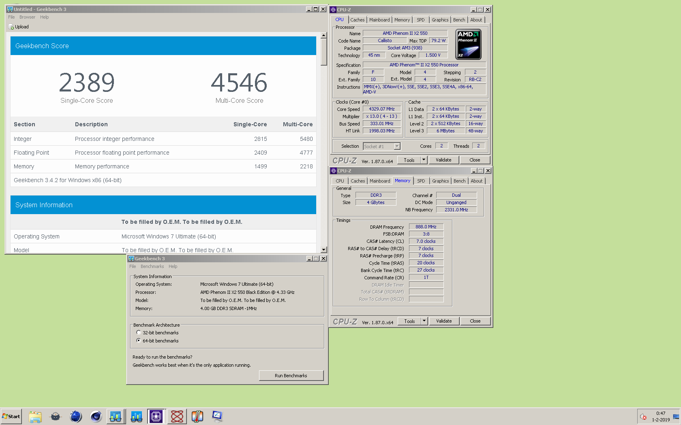Open About tab in lower CPU-Z
Screen dimensions: 681x425
(477, 181)
